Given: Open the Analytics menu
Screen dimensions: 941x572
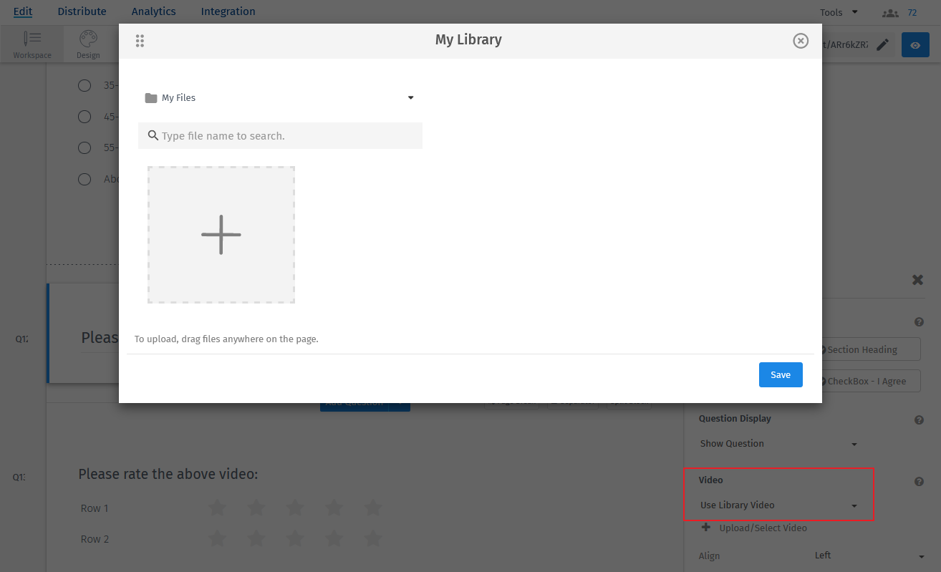Looking at the screenshot, I should coord(153,11).
